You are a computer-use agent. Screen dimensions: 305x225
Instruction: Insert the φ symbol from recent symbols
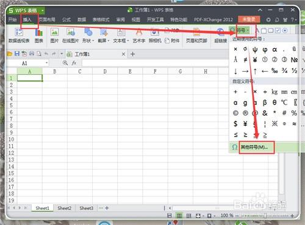point(265,49)
